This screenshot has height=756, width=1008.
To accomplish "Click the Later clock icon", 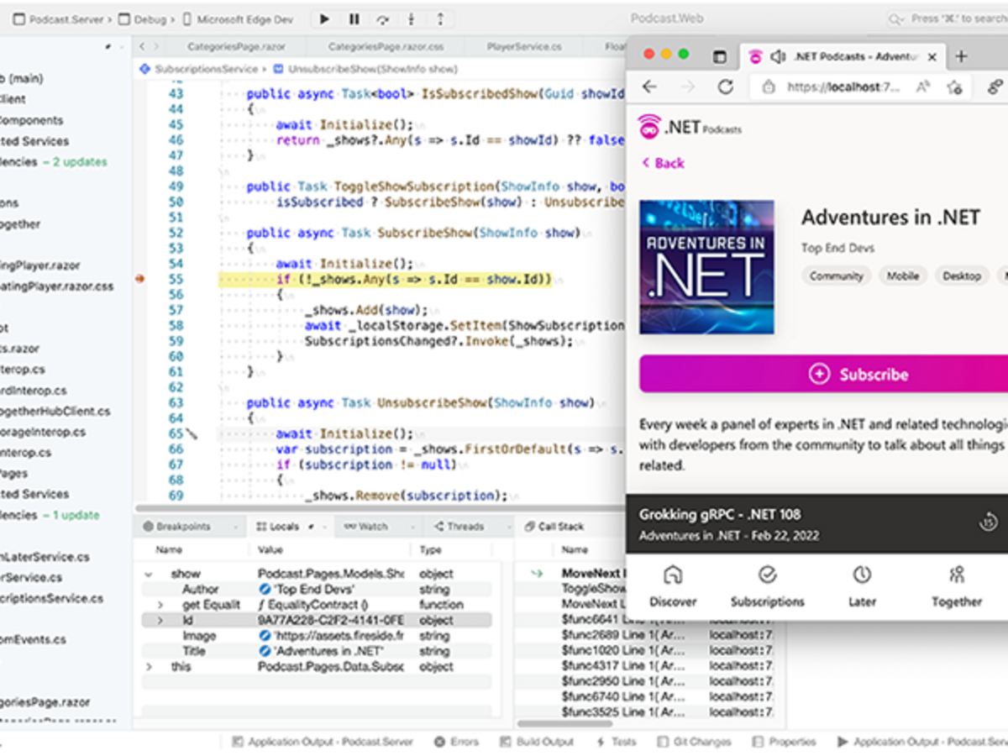I will coord(862,575).
